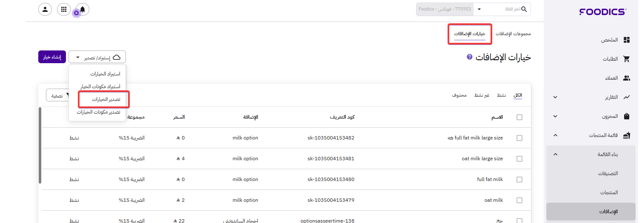The width and height of the screenshot is (642, 223).
Task: Expand the inventory (المخزون) sidebar section
Action: (x=555, y=116)
